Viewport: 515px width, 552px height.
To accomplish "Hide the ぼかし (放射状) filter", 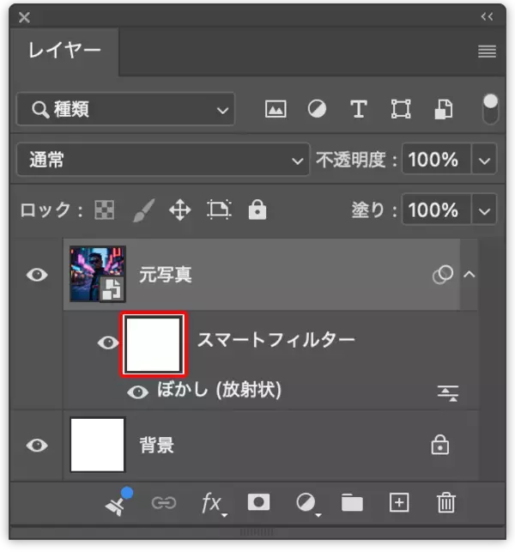I will point(137,391).
